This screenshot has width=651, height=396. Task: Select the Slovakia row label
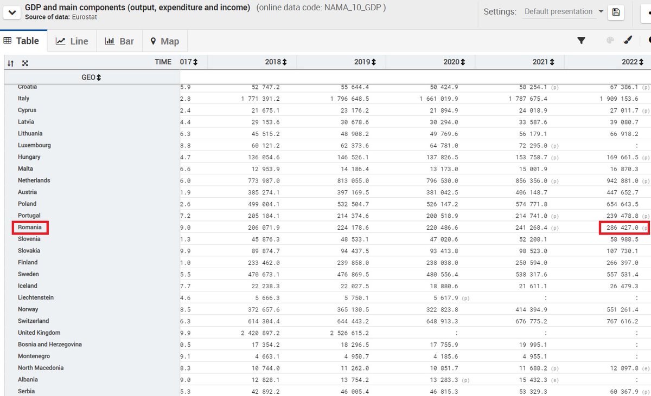[29, 251]
